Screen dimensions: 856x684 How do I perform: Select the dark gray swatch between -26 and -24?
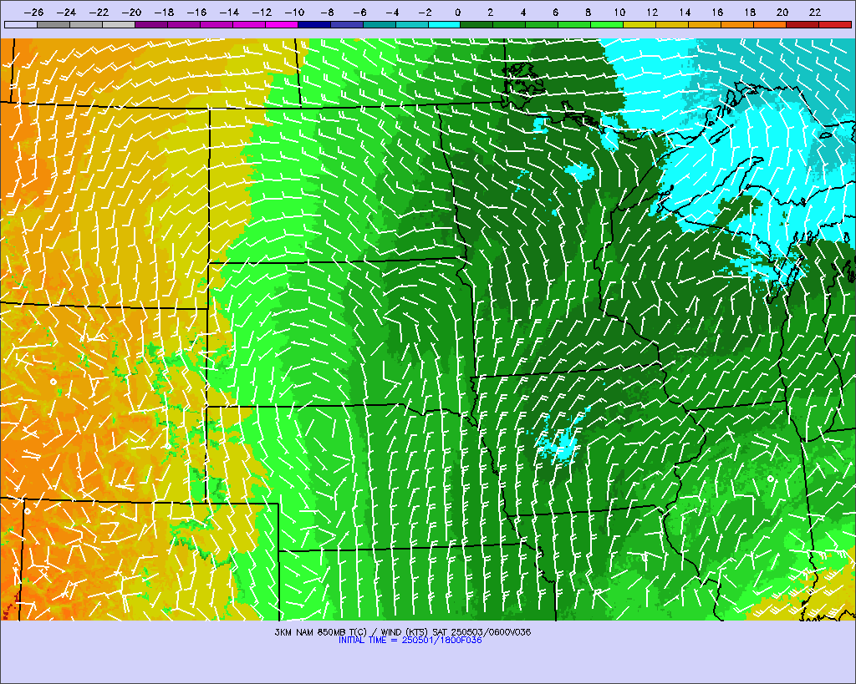tap(53, 24)
